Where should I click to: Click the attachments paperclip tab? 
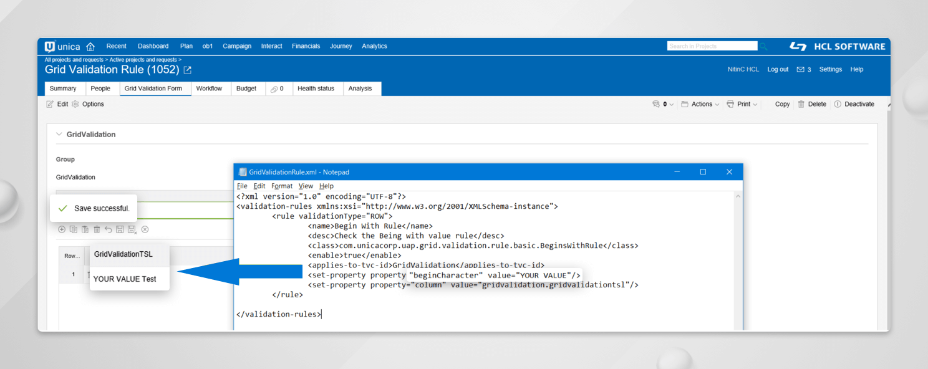tap(277, 89)
